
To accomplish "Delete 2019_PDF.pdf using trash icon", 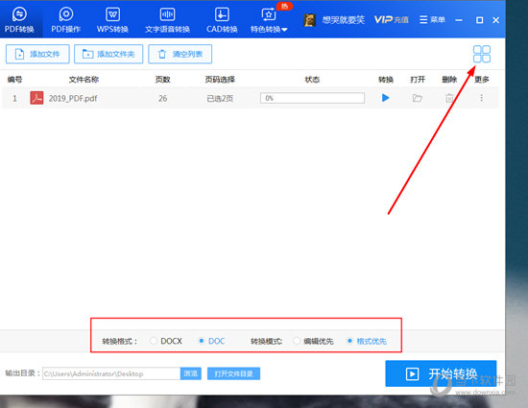I will coord(449,98).
